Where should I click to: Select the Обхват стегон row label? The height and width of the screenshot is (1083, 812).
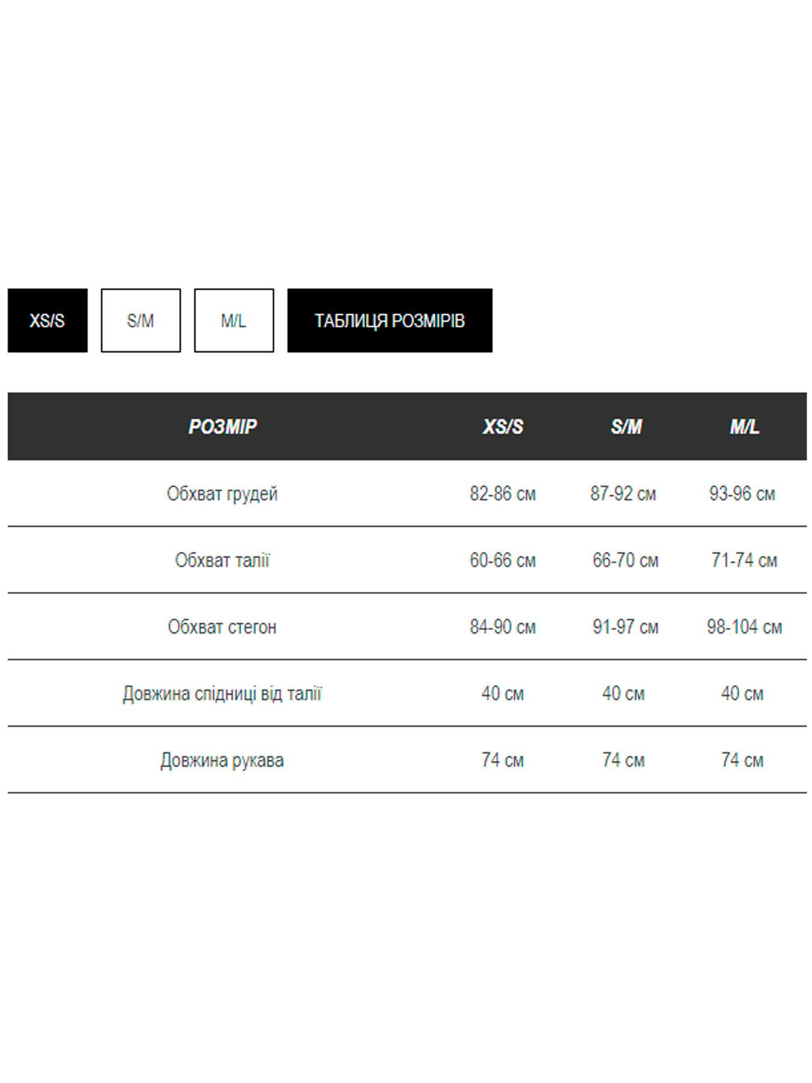(223, 627)
